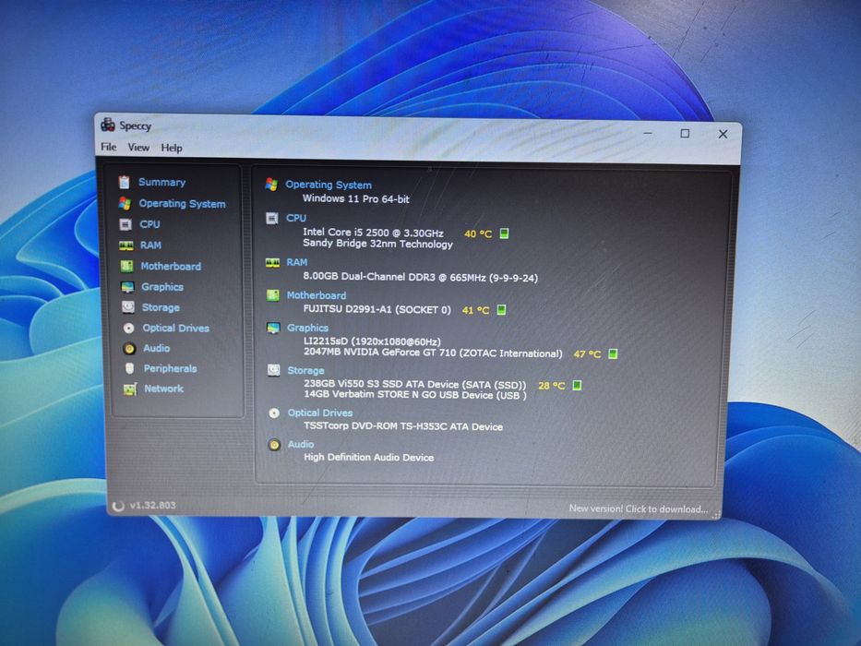Click 'Windows 11 Pro 64-bit' text

[356, 198]
